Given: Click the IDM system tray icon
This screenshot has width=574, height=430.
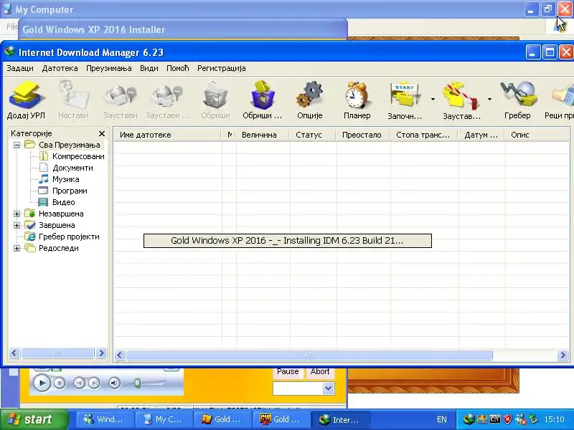Looking at the screenshot, I should coord(469,419).
